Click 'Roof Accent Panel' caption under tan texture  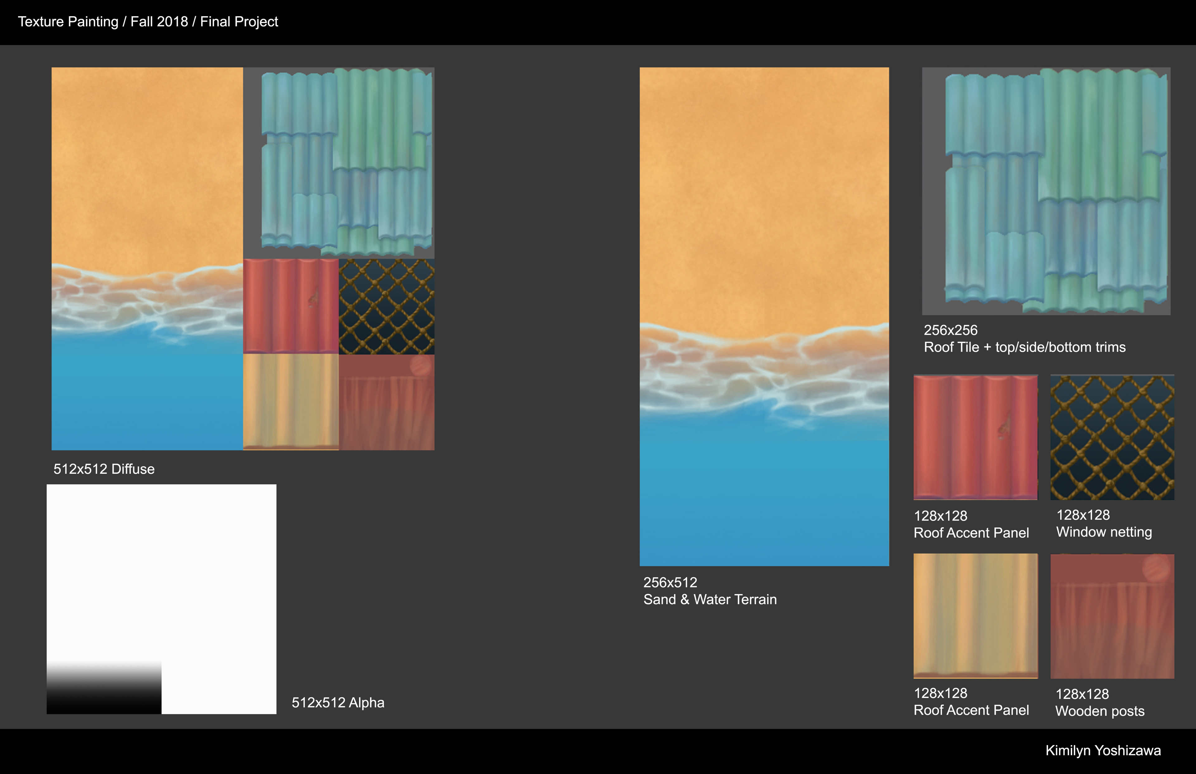(x=971, y=710)
